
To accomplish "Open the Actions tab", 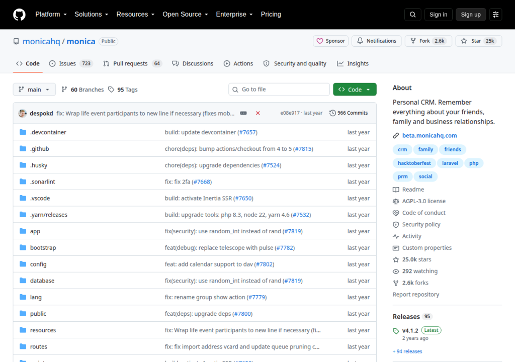I will click(x=238, y=63).
